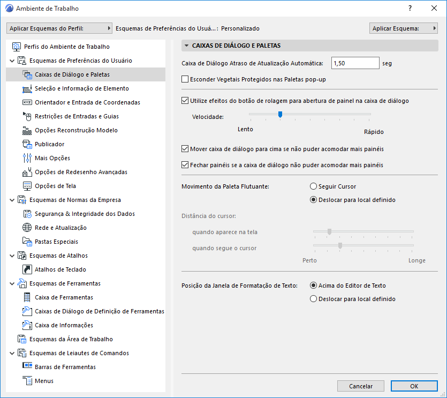Open Seleção e Informação de Elemento page
447x398 pixels.
coord(81,88)
